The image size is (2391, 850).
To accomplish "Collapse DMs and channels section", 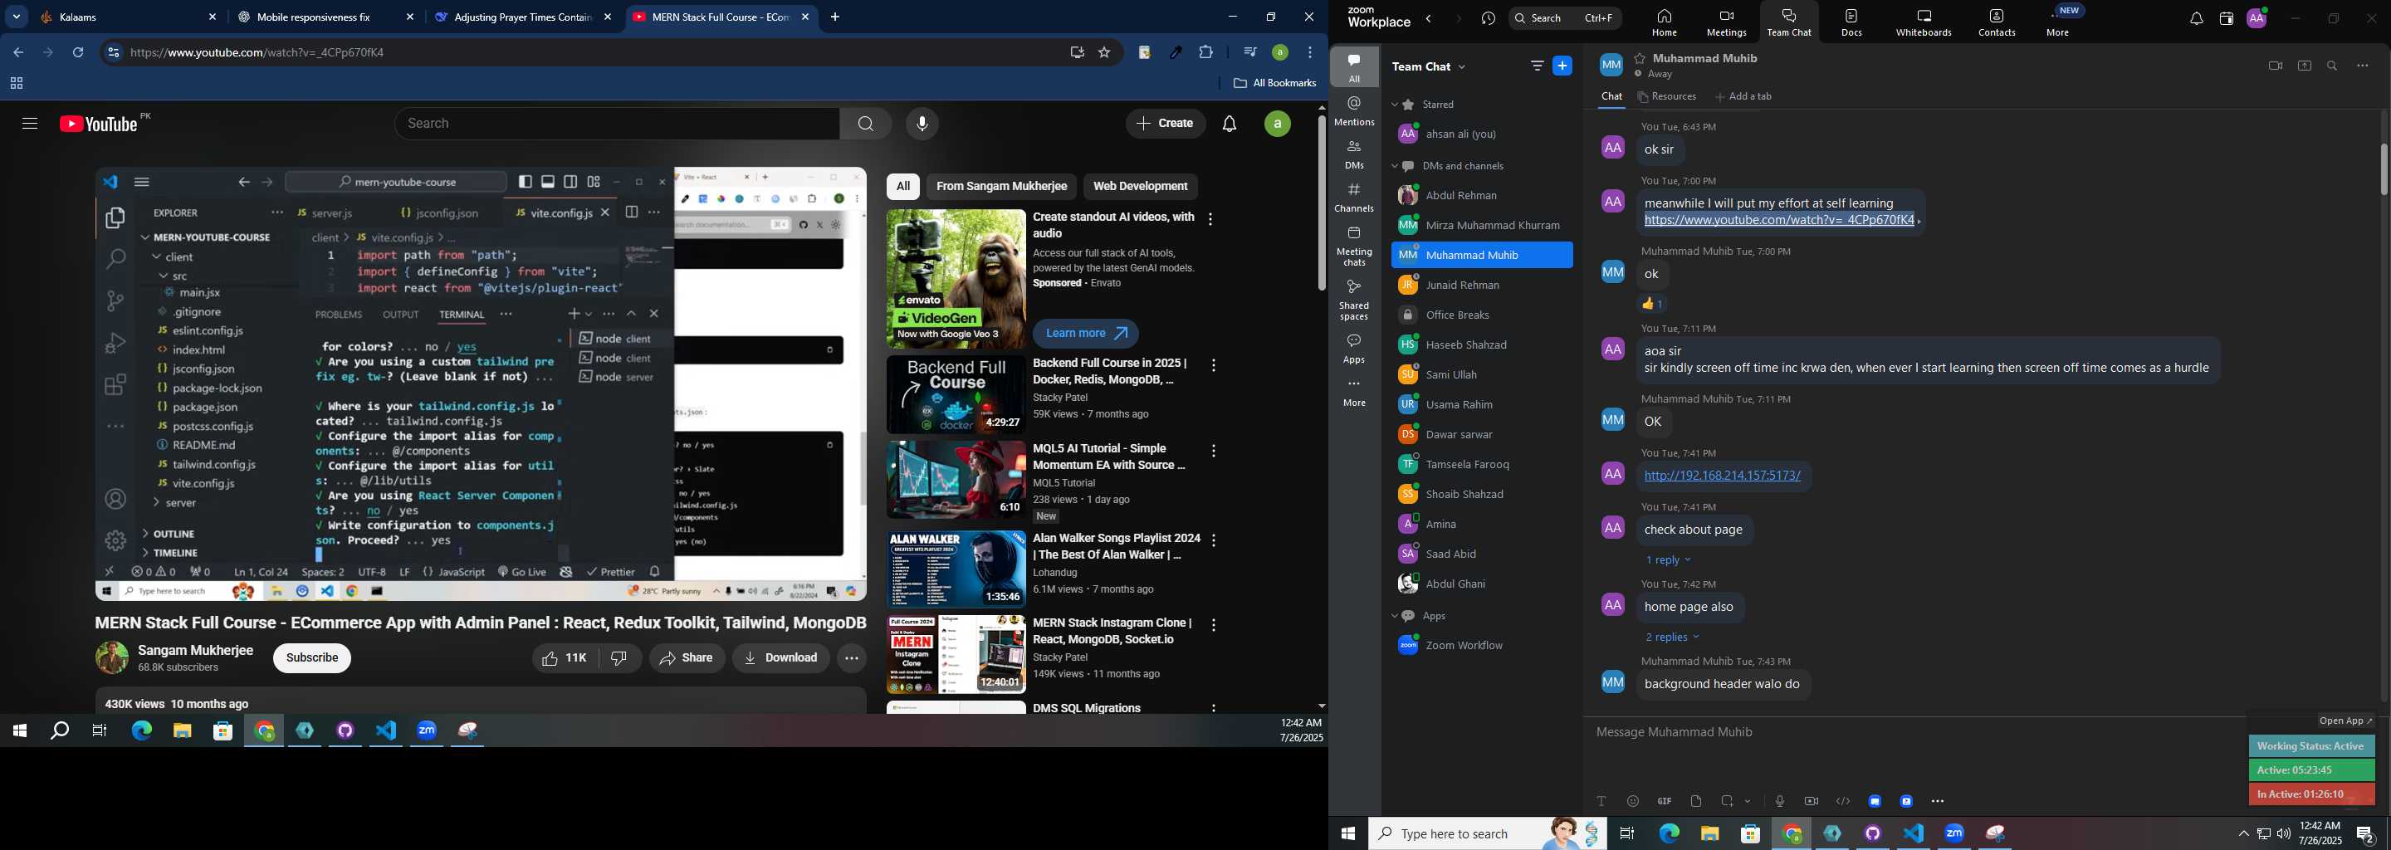I will coord(1395,166).
